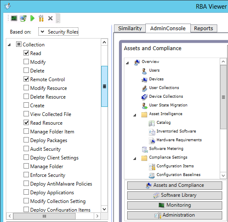Uncheck the Remote Control permission
This screenshot has height=222, width=228.
pyautogui.click(x=26, y=79)
